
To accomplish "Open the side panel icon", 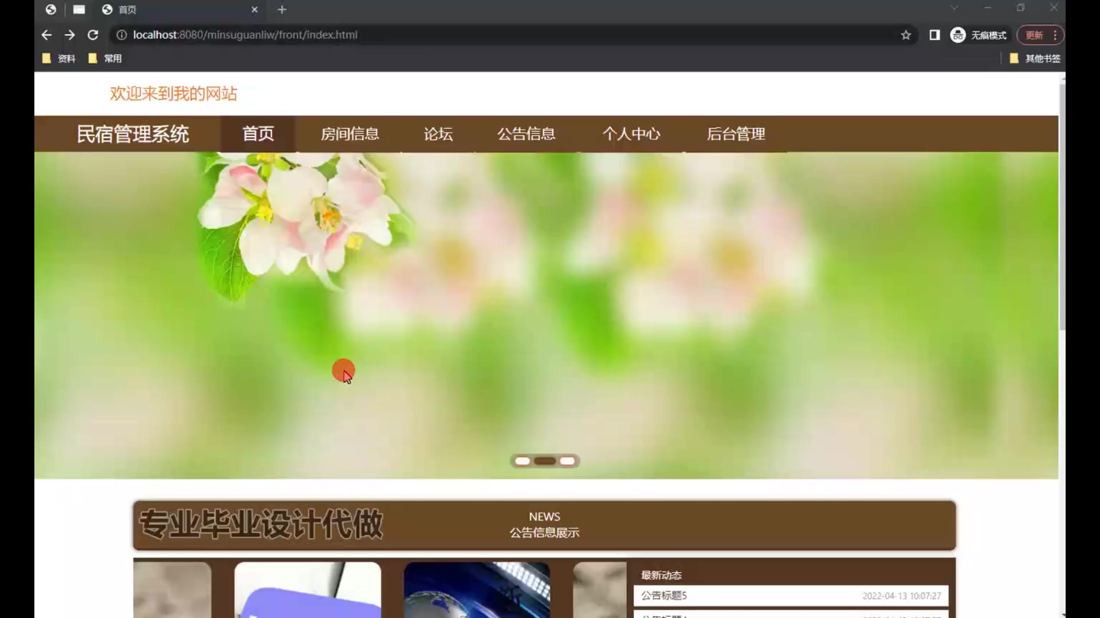I will click(934, 35).
